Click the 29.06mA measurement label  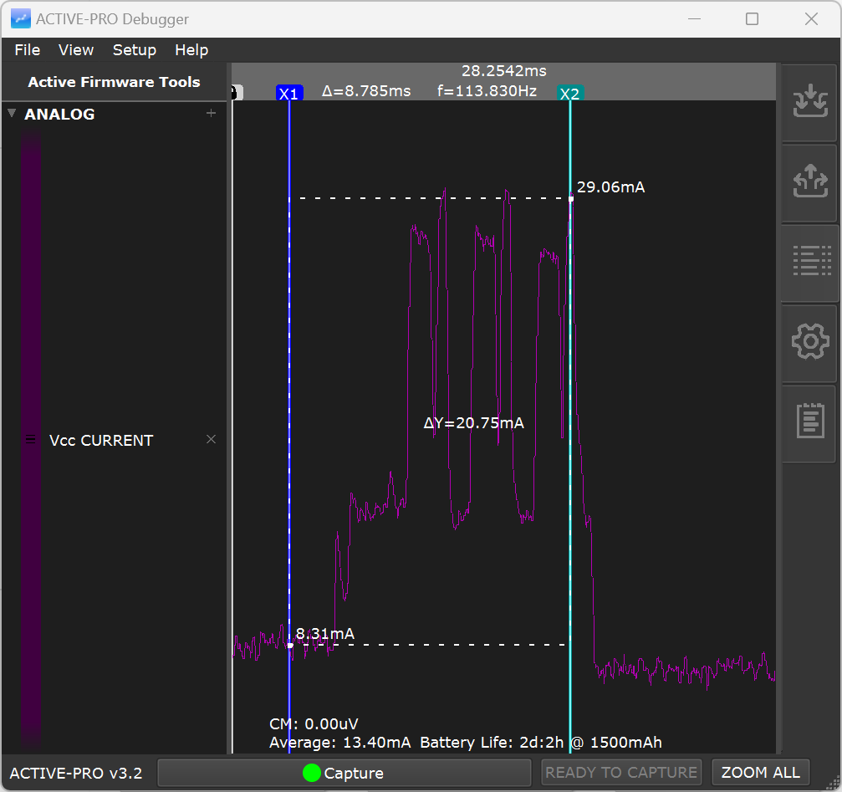coord(610,187)
